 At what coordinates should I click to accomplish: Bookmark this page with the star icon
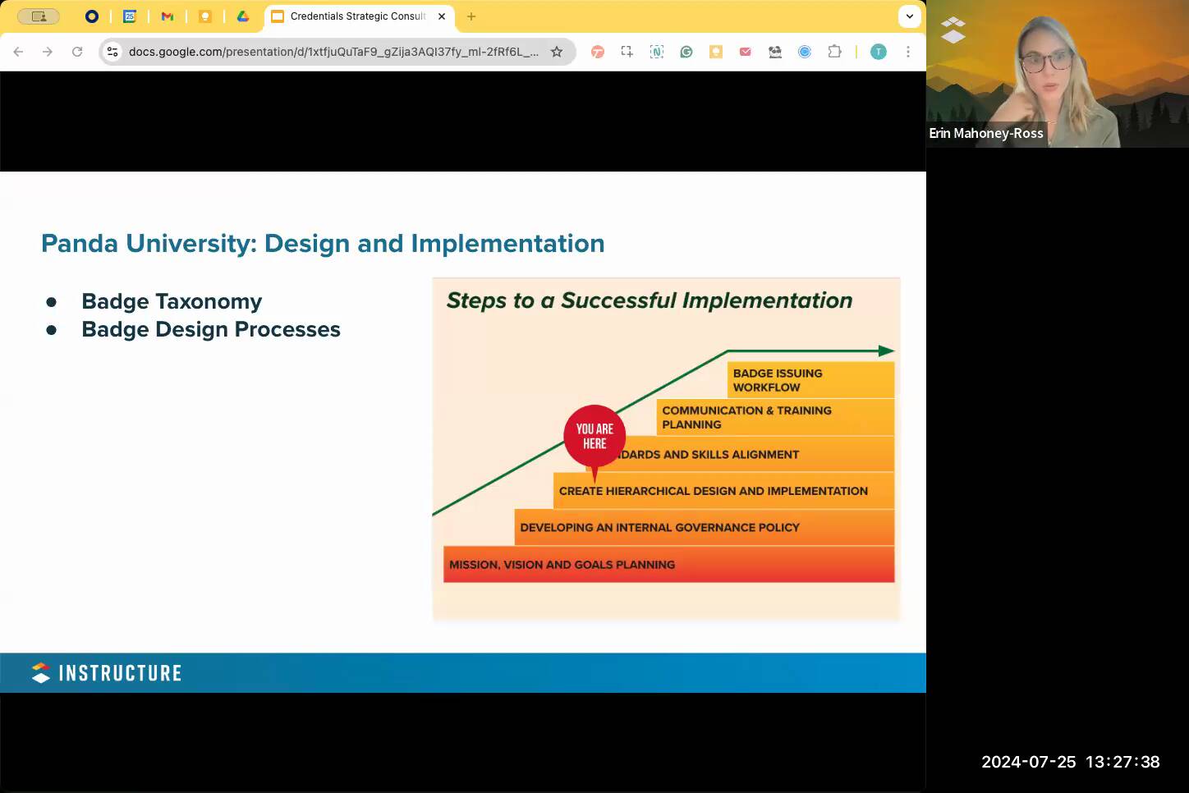[x=557, y=52]
